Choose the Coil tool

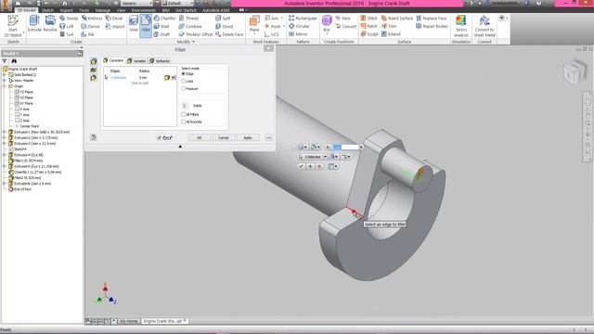[x=67, y=34]
